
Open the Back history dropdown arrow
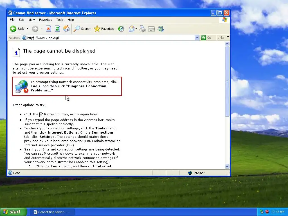pos(27,29)
